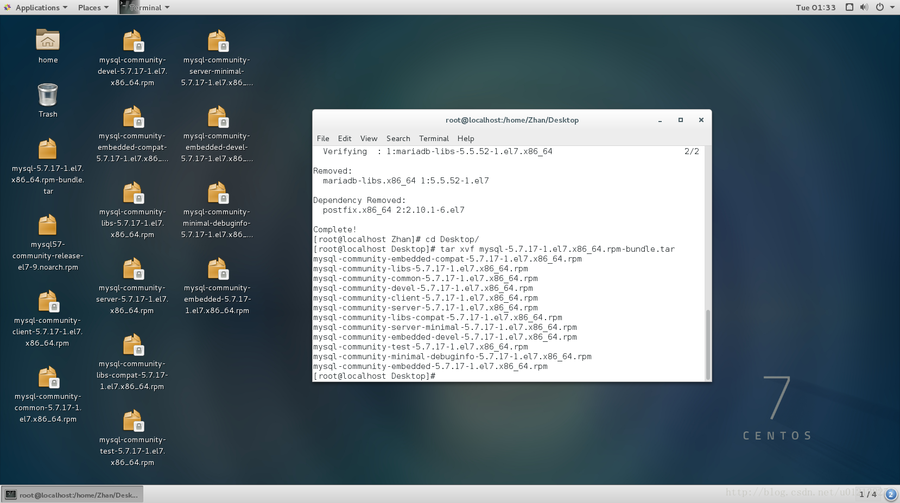Open the Places menu
Image resolution: width=900 pixels, height=503 pixels.
[x=93, y=7]
